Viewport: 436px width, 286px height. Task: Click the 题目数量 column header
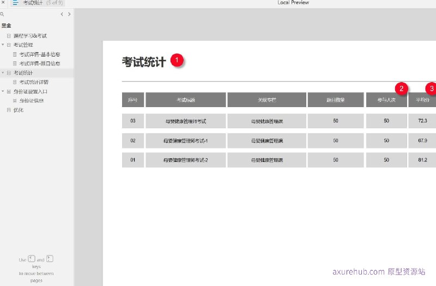coord(336,100)
